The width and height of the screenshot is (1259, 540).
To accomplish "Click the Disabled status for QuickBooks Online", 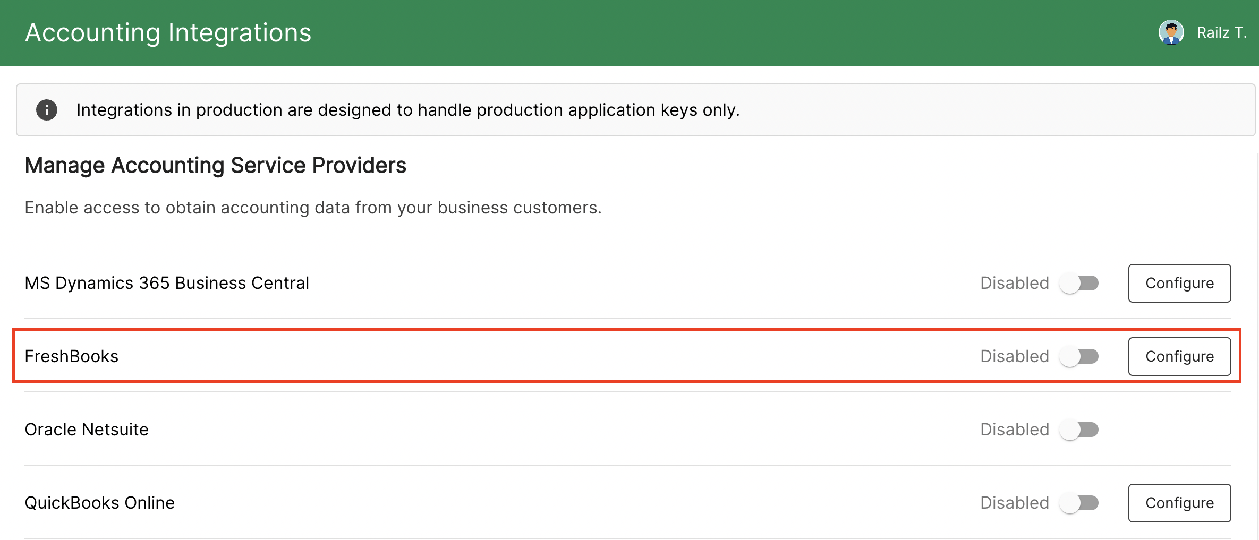I will [x=1015, y=503].
